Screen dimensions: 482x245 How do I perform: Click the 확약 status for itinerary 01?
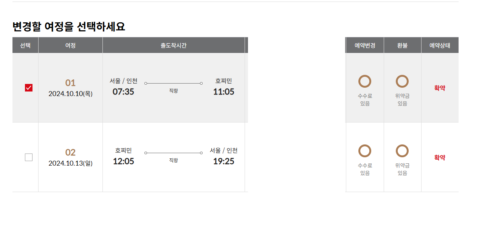pyautogui.click(x=440, y=88)
